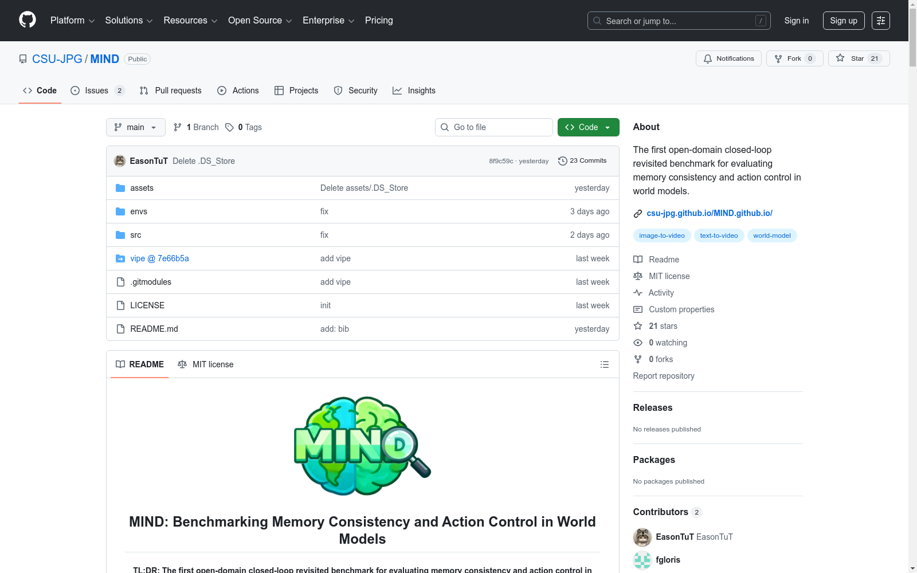Switch to the Issues tab
Image resolution: width=917 pixels, height=573 pixels.
97,91
